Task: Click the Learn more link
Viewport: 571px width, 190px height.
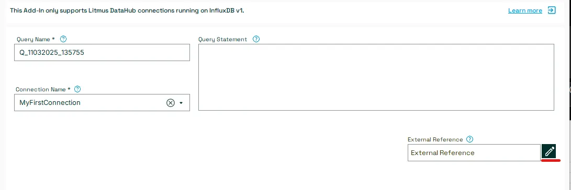Action: tap(525, 10)
